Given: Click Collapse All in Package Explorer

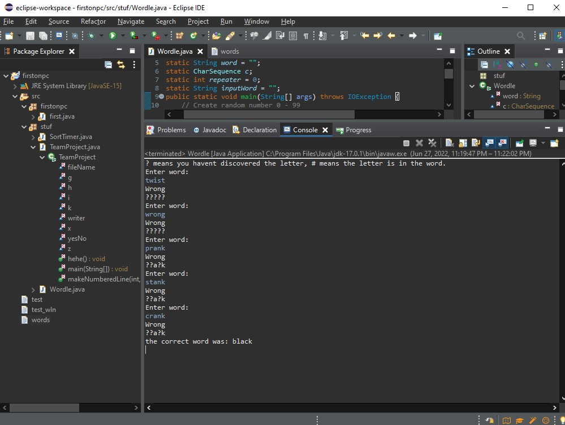Looking at the screenshot, I should 108,64.
